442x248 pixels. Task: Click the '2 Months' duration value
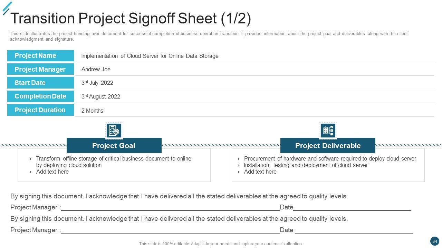point(92,111)
